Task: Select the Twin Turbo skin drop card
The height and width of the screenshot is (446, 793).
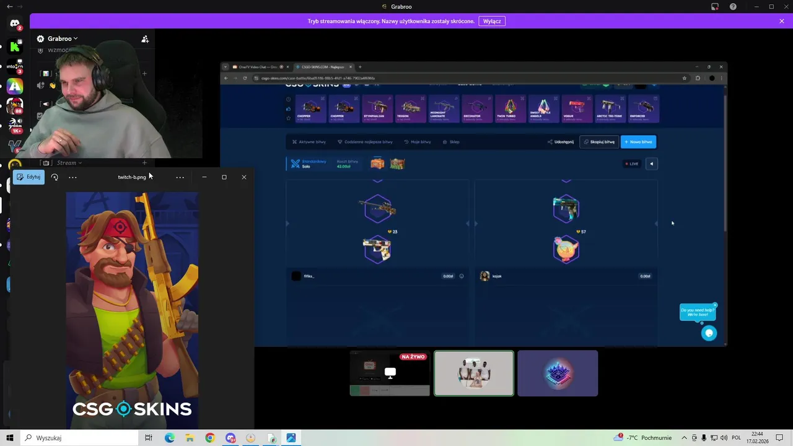Action: coord(510,108)
